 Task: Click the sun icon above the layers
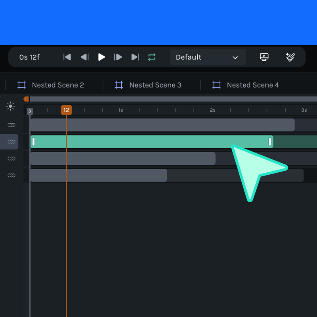11,106
